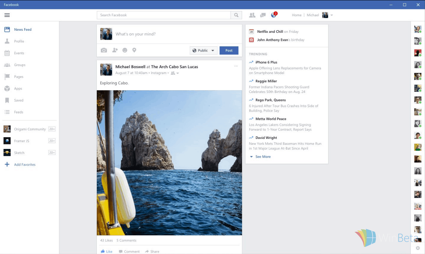Like the Exploring Cabo post

(x=107, y=251)
